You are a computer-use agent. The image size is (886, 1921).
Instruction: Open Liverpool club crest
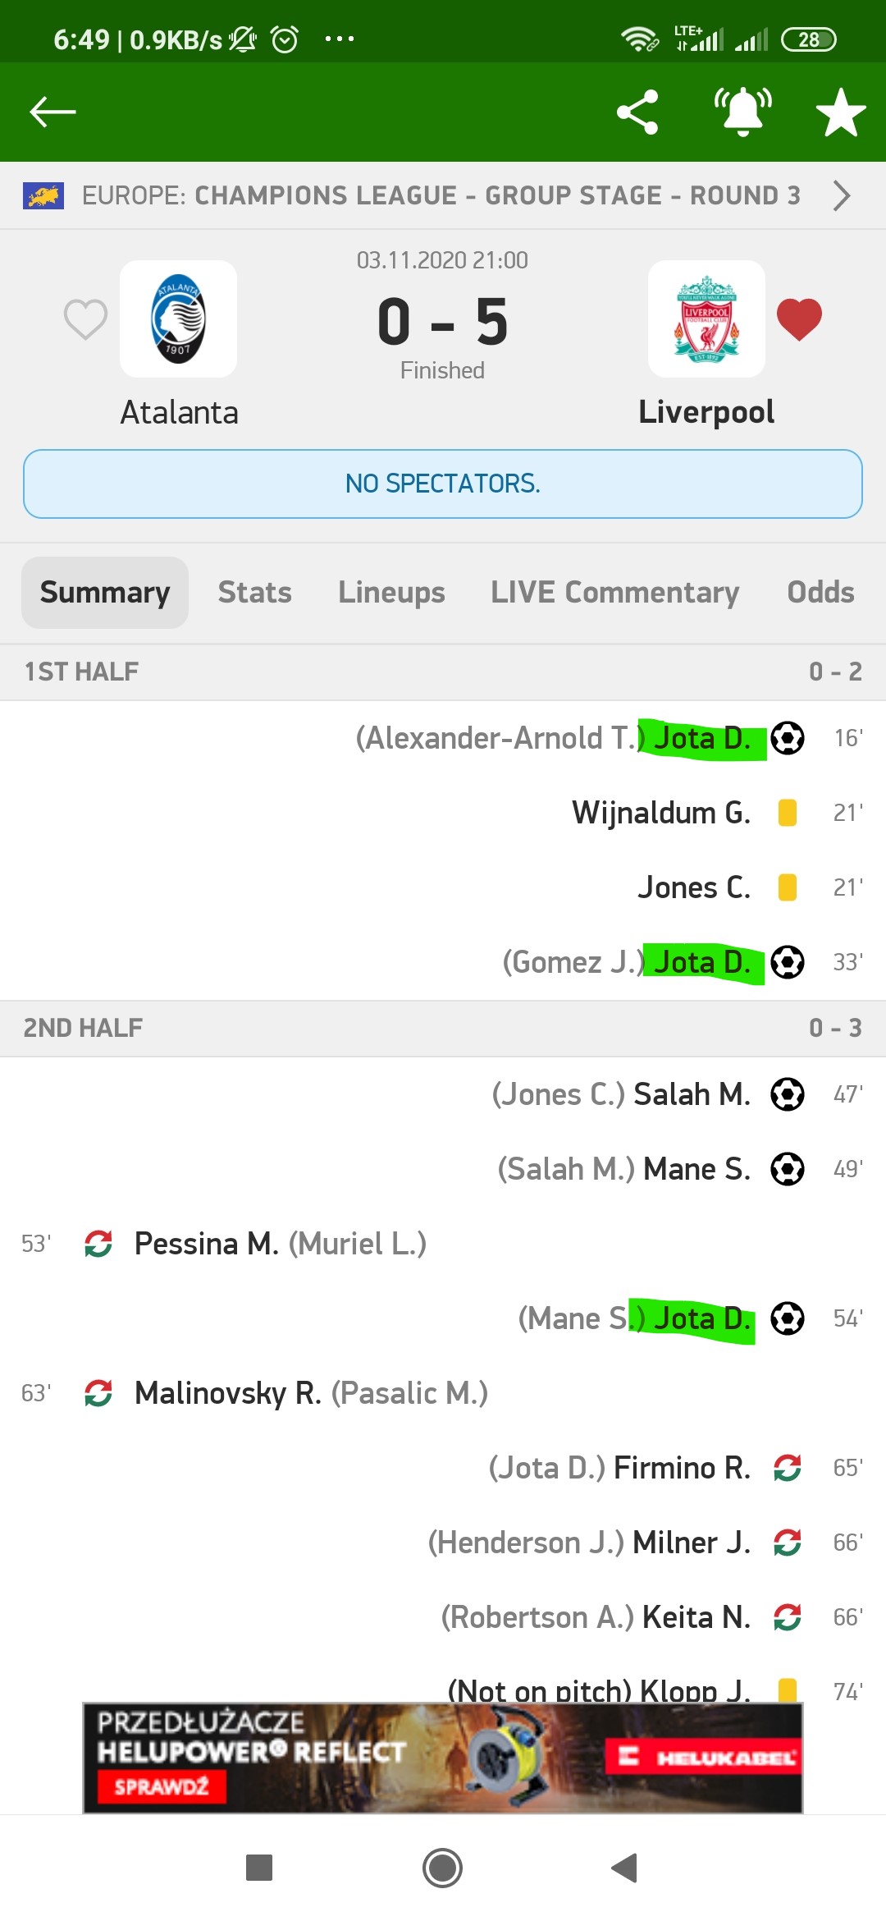706,319
